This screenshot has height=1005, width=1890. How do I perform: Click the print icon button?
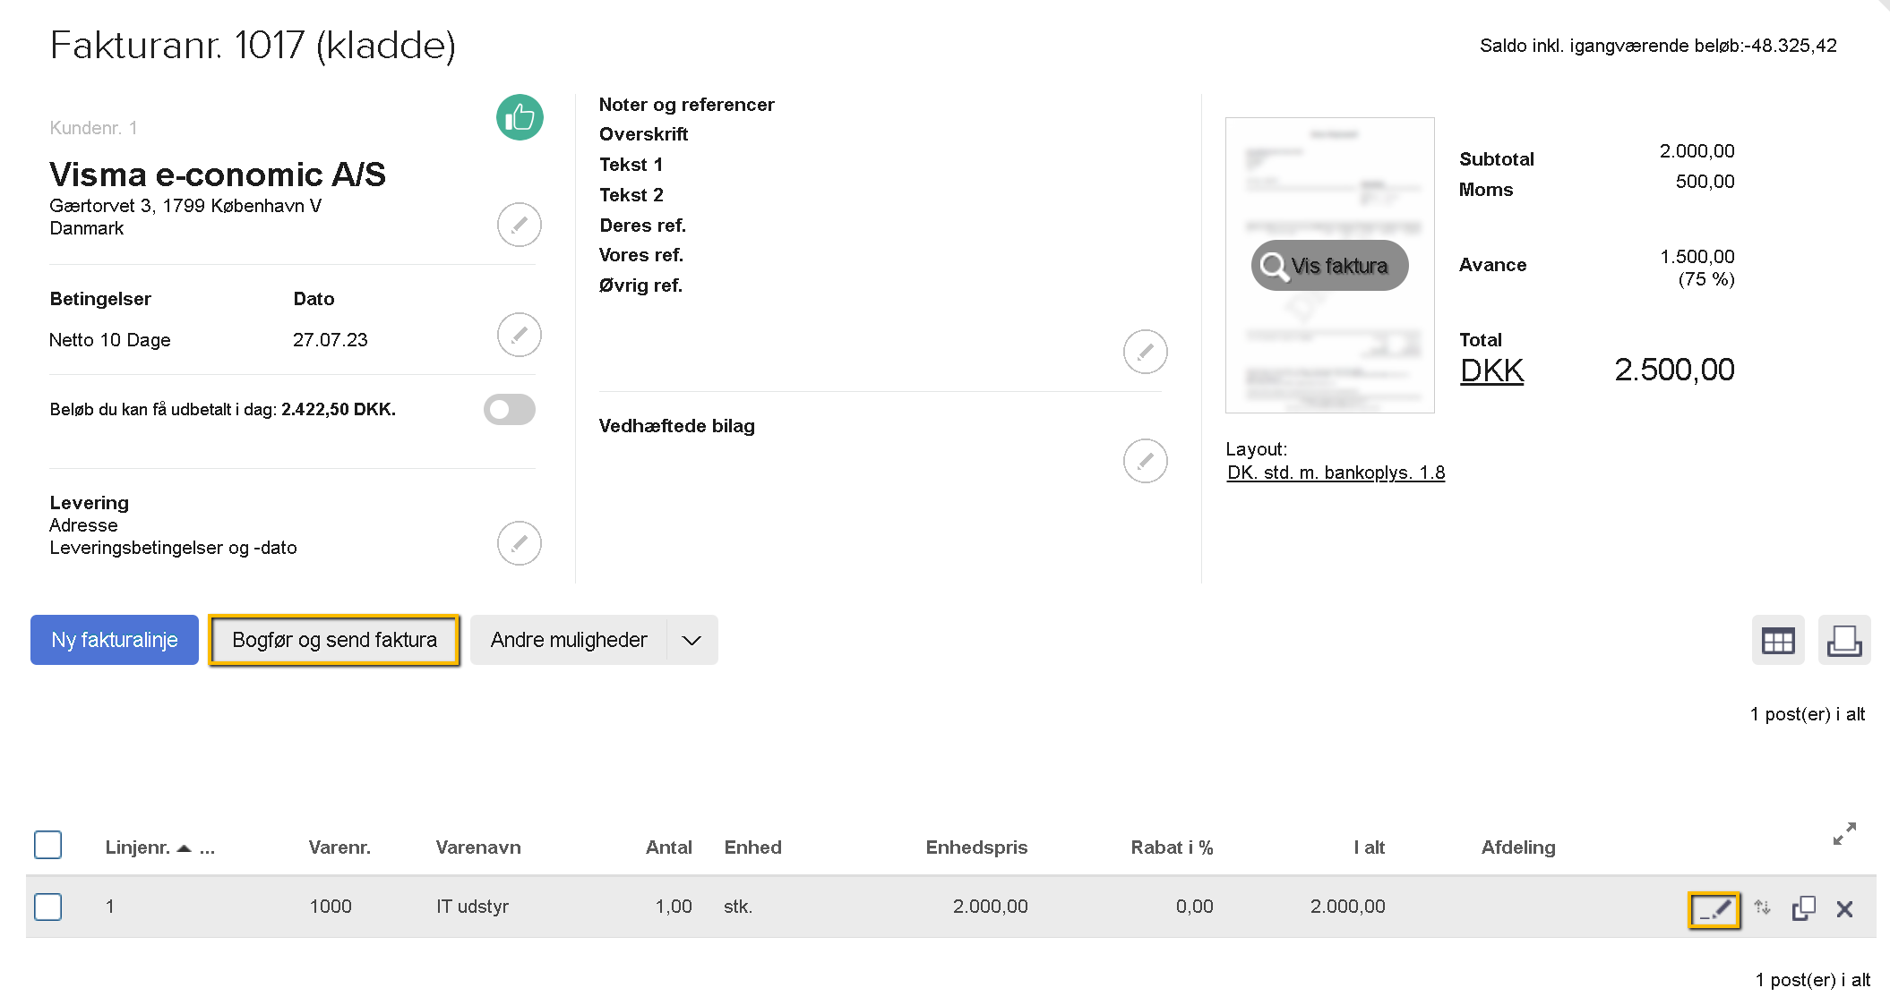coord(1843,640)
